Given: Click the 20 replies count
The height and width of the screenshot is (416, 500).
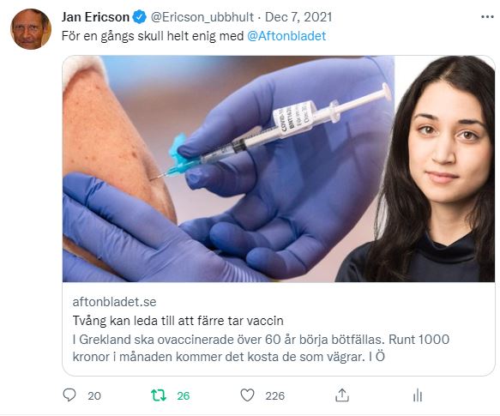Looking at the screenshot, I should pyautogui.click(x=94, y=396).
